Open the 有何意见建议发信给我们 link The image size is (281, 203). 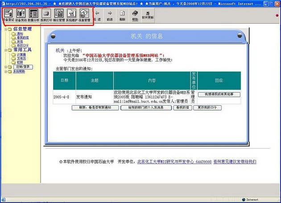tap(235, 162)
